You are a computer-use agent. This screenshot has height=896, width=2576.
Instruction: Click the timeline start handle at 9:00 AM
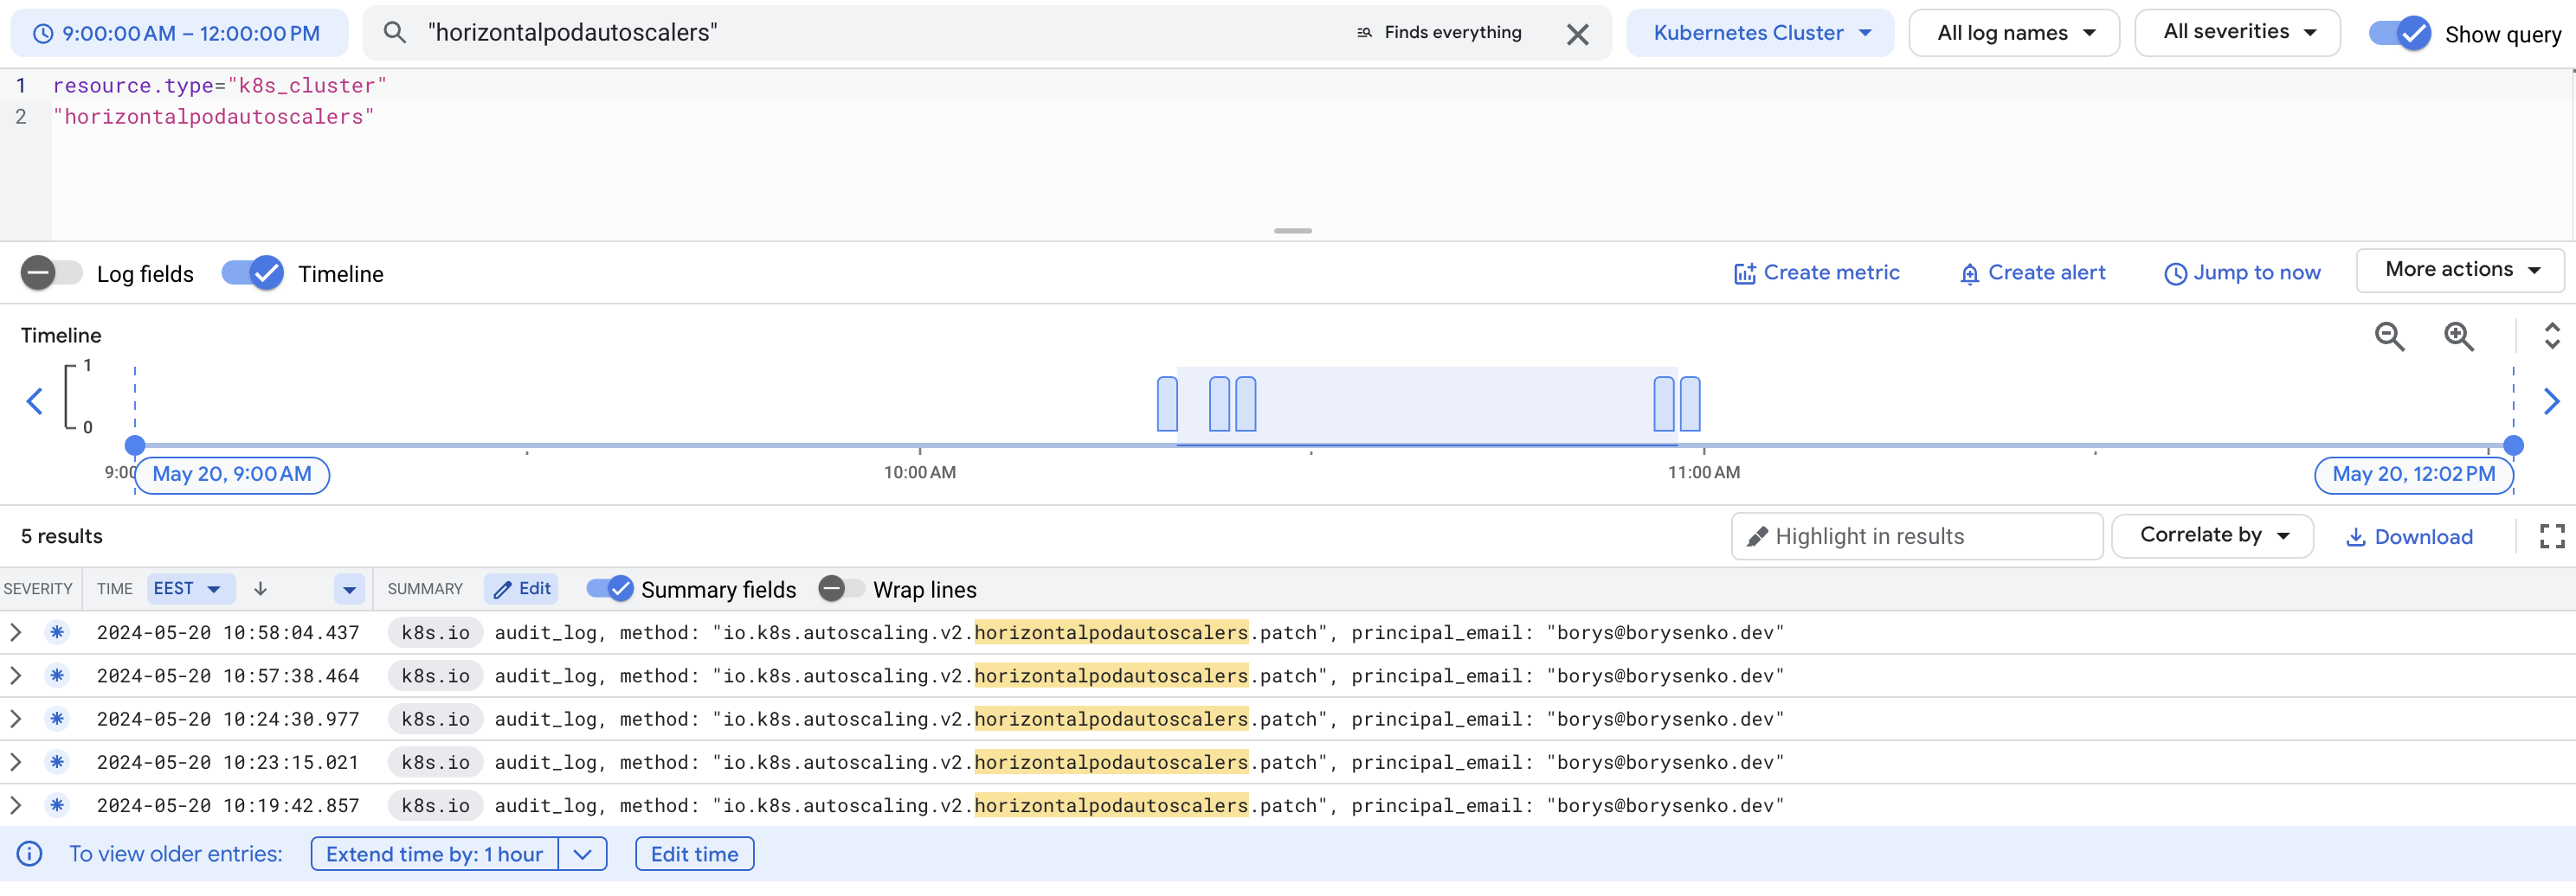135,445
